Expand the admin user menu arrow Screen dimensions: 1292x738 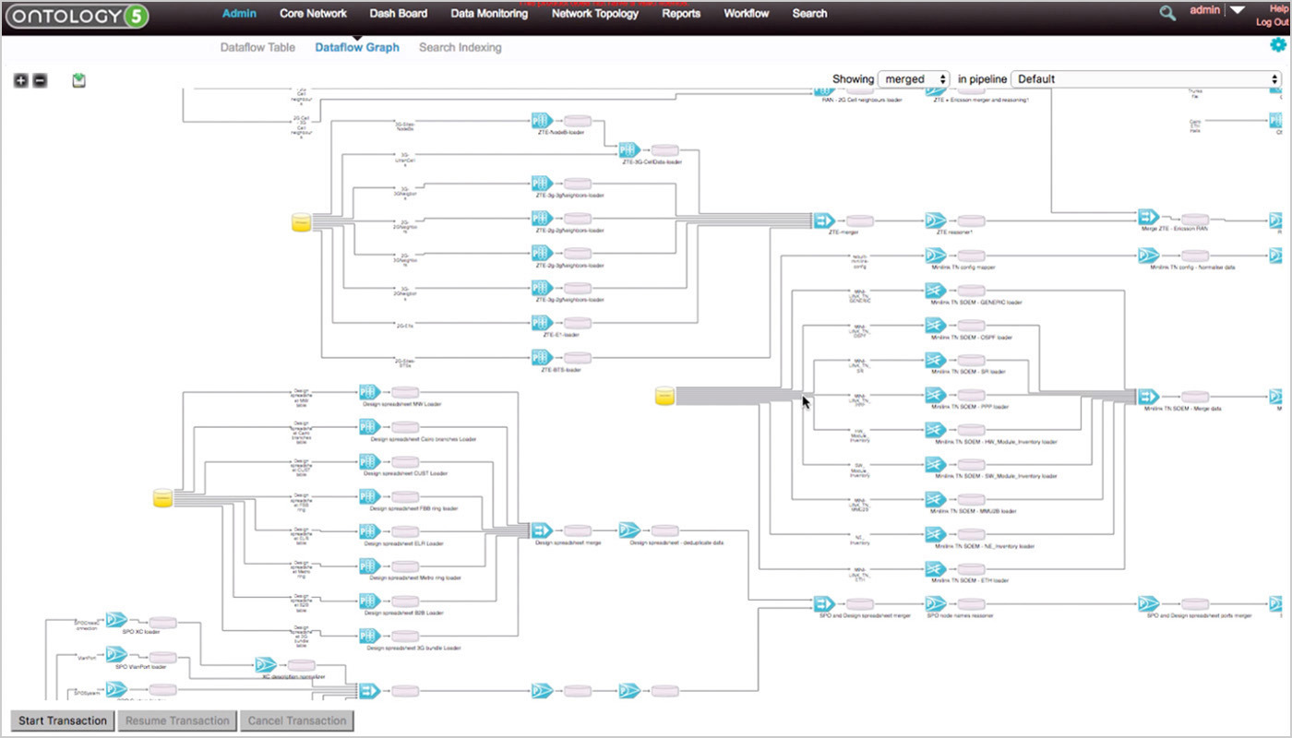click(1238, 11)
